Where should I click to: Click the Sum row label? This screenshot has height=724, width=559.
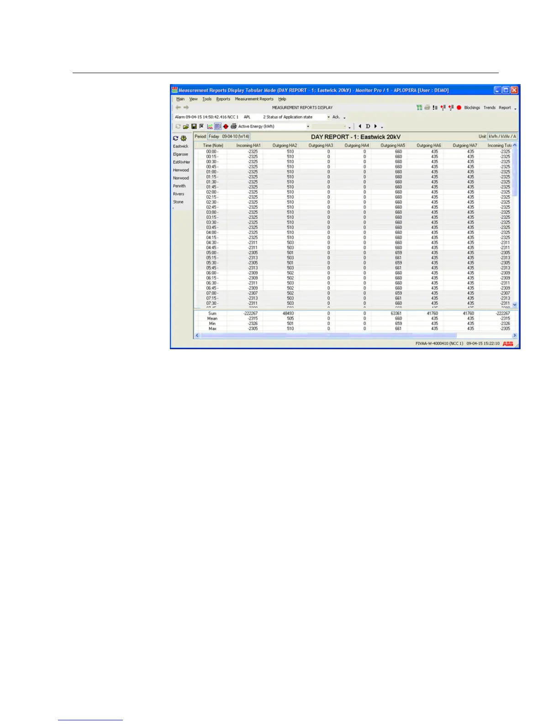point(212,314)
